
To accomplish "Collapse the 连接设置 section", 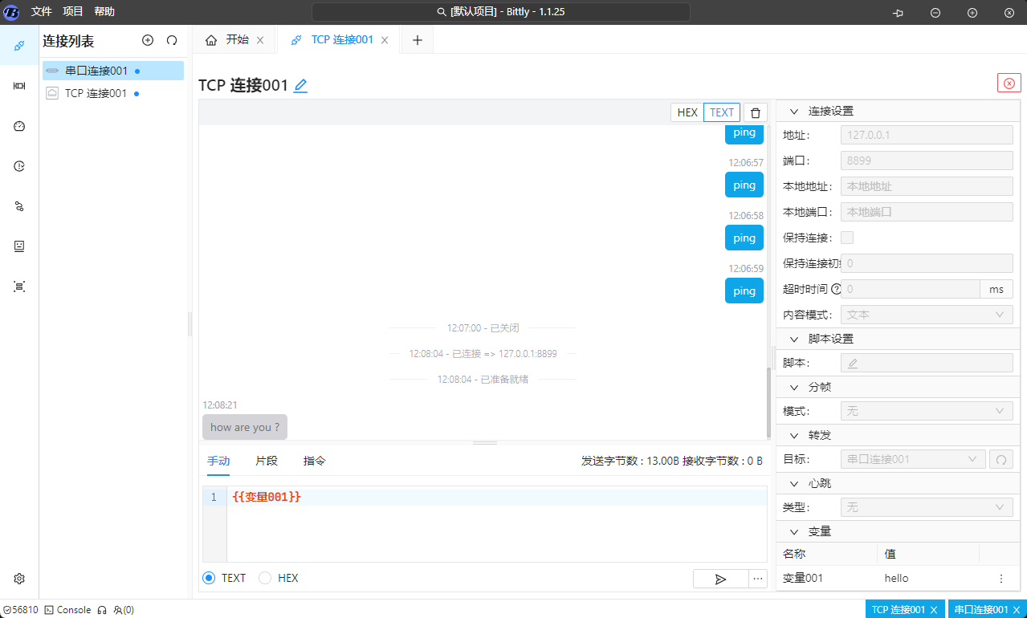I will [x=795, y=112].
